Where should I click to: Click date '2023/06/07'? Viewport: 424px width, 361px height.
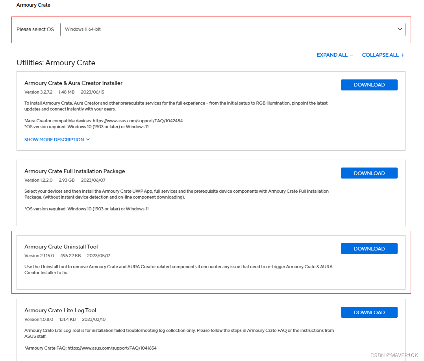(x=93, y=180)
